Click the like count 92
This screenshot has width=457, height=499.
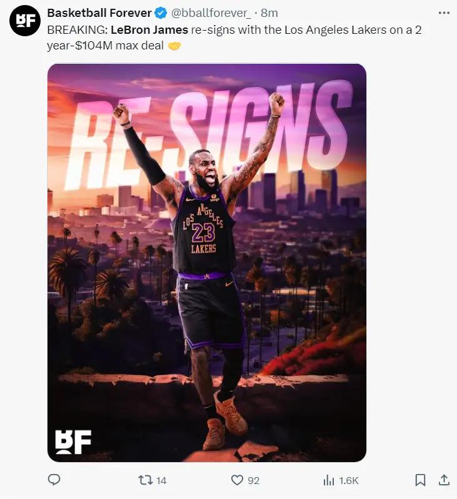click(x=253, y=480)
